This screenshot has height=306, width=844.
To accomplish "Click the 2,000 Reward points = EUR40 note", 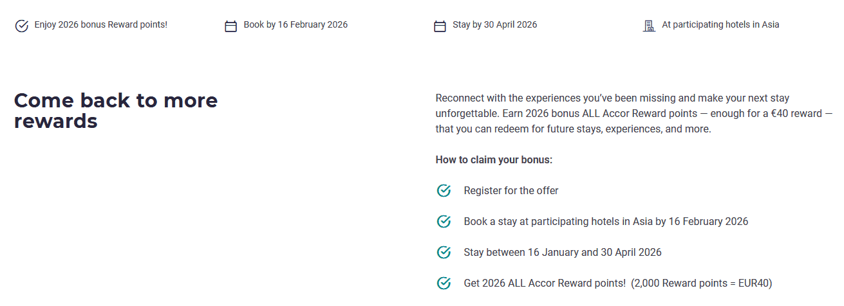I will (702, 283).
